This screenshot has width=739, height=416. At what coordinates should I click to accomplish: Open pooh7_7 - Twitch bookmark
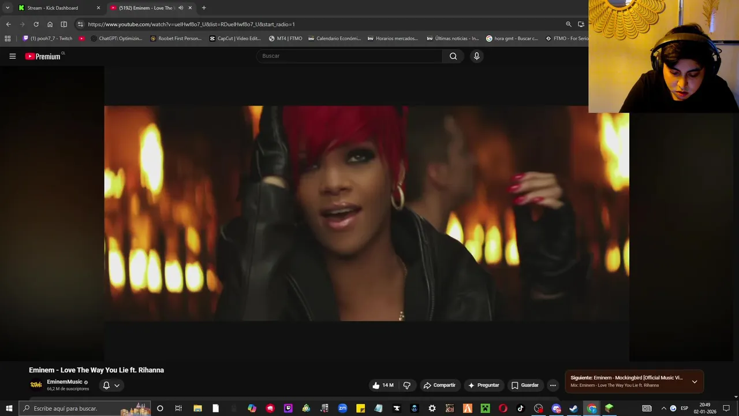click(x=47, y=39)
